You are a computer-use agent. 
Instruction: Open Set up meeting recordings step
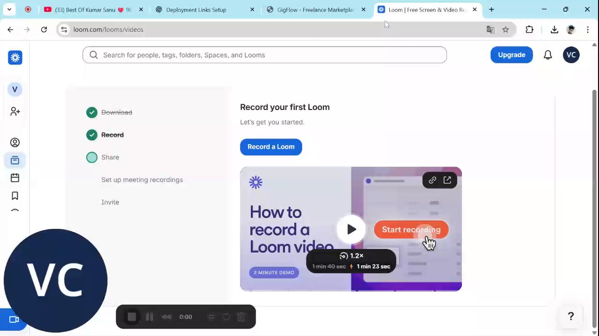(x=142, y=180)
